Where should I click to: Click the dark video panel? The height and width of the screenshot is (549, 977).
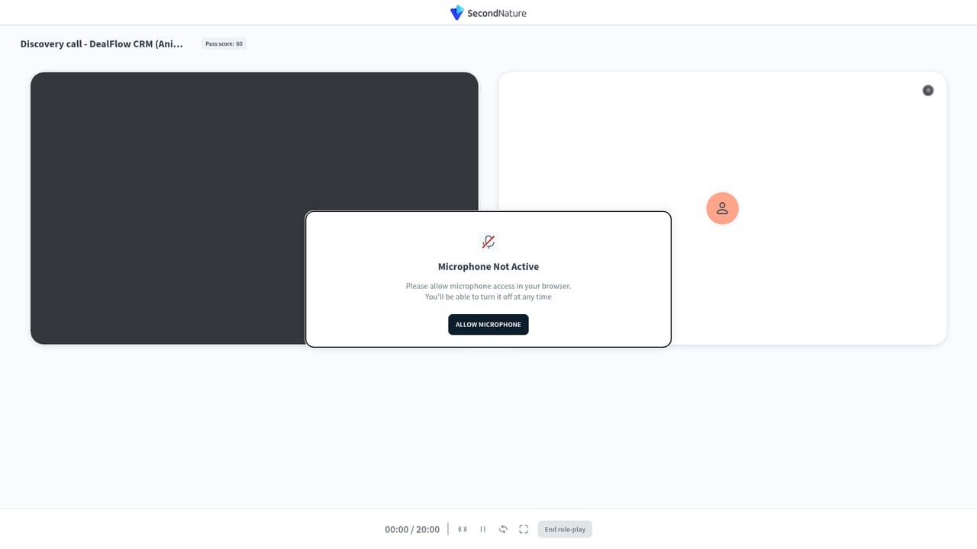click(x=254, y=208)
